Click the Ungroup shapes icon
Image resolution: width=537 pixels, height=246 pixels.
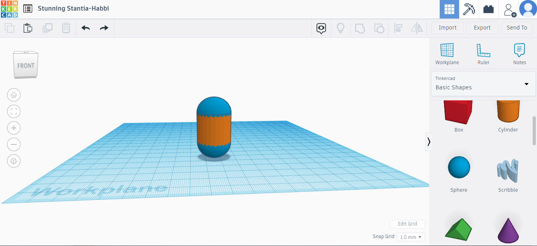coord(379,28)
